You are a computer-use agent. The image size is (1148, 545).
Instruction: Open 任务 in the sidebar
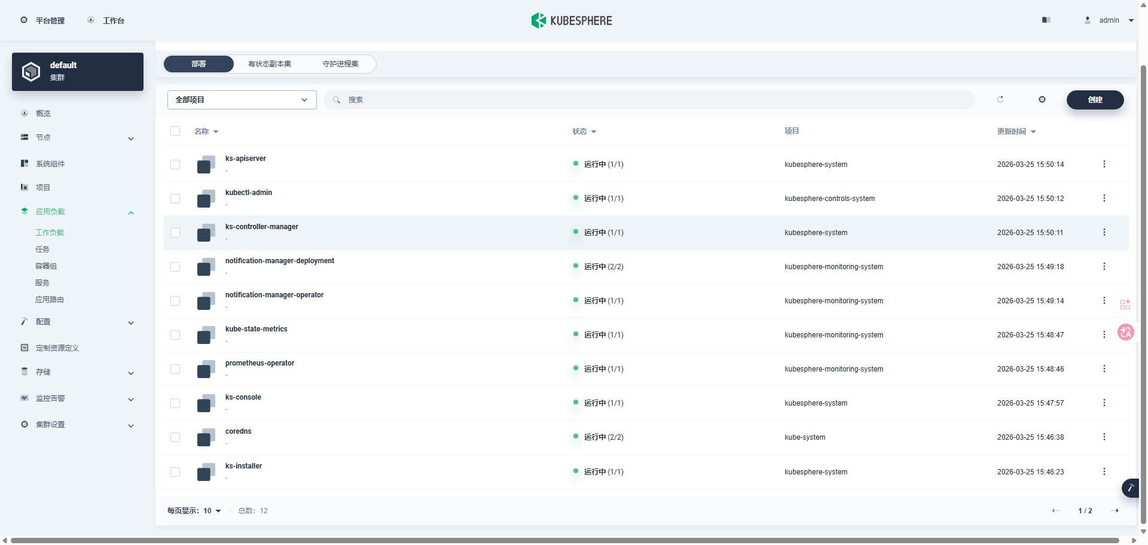pyautogui.click(x=42, y=249)
